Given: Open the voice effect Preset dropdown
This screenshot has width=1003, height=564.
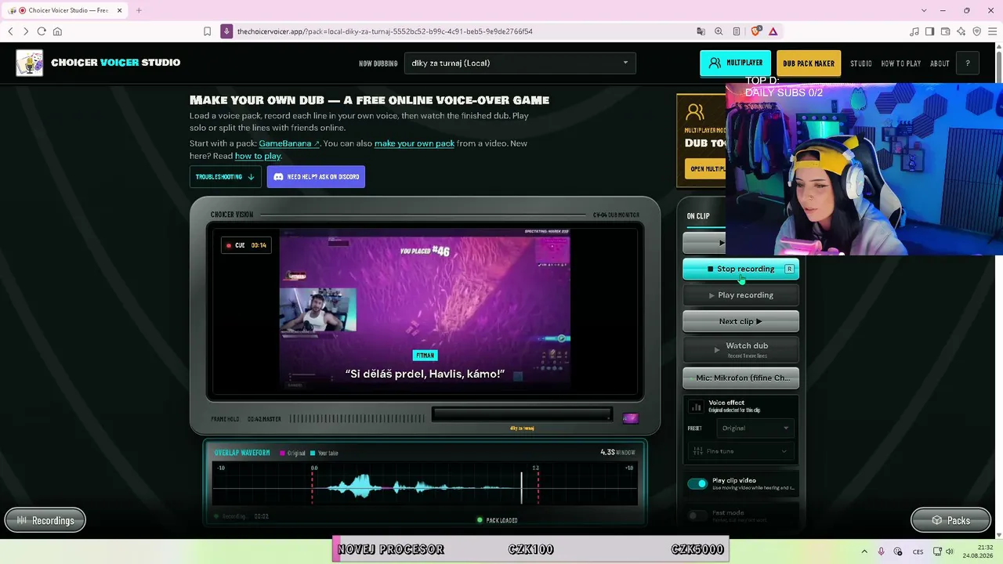Looking at the screenshot, I should [x=755, y=428].
